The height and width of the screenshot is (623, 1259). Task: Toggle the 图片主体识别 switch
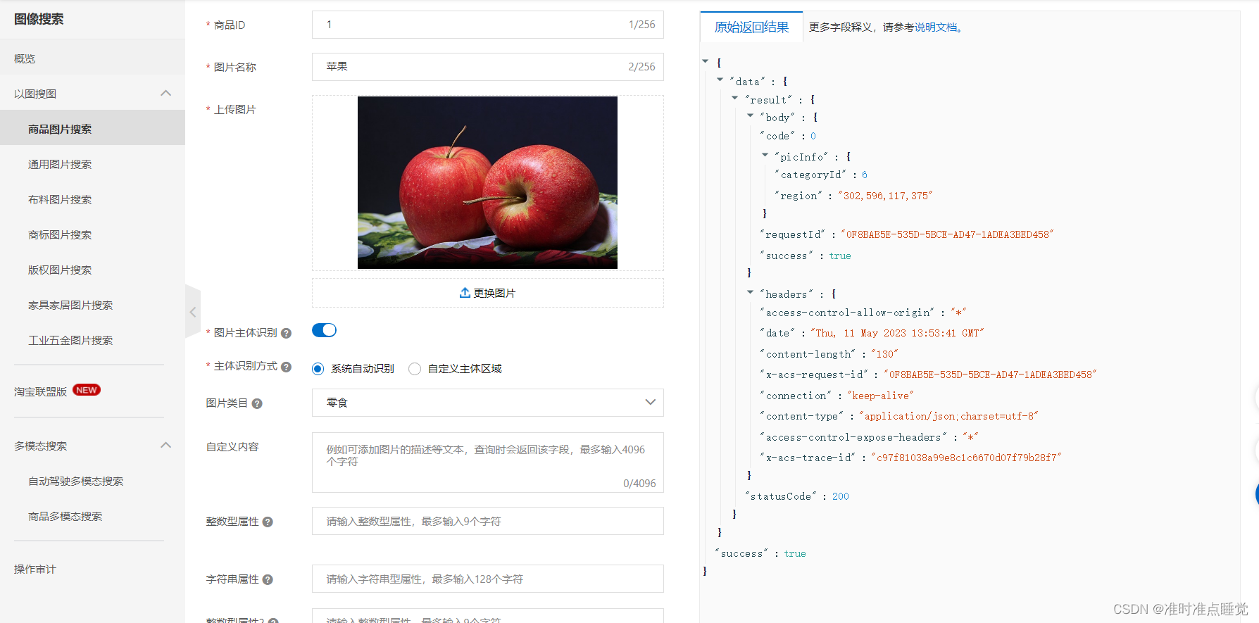pyautogui.click(x=324, y=330)
